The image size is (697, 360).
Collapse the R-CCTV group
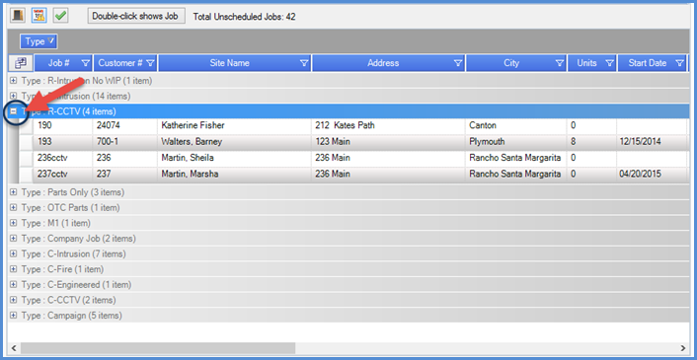(14, 111)
